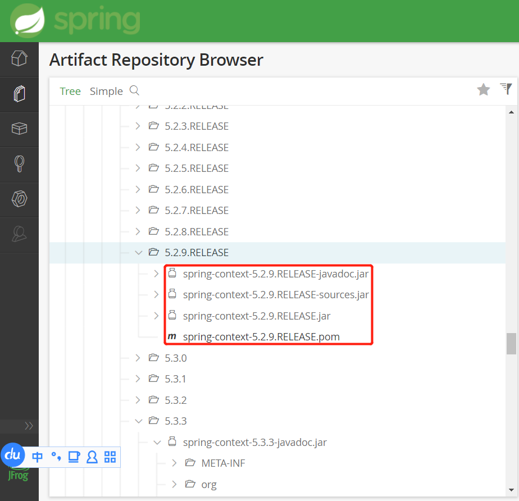Select the 5.2.5.RELEASE folder
Viewport: 519px width, 501px height.
(x=197, y=168)
